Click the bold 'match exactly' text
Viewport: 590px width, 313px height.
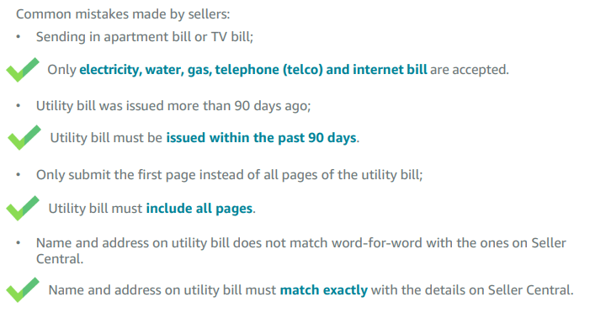324,289
